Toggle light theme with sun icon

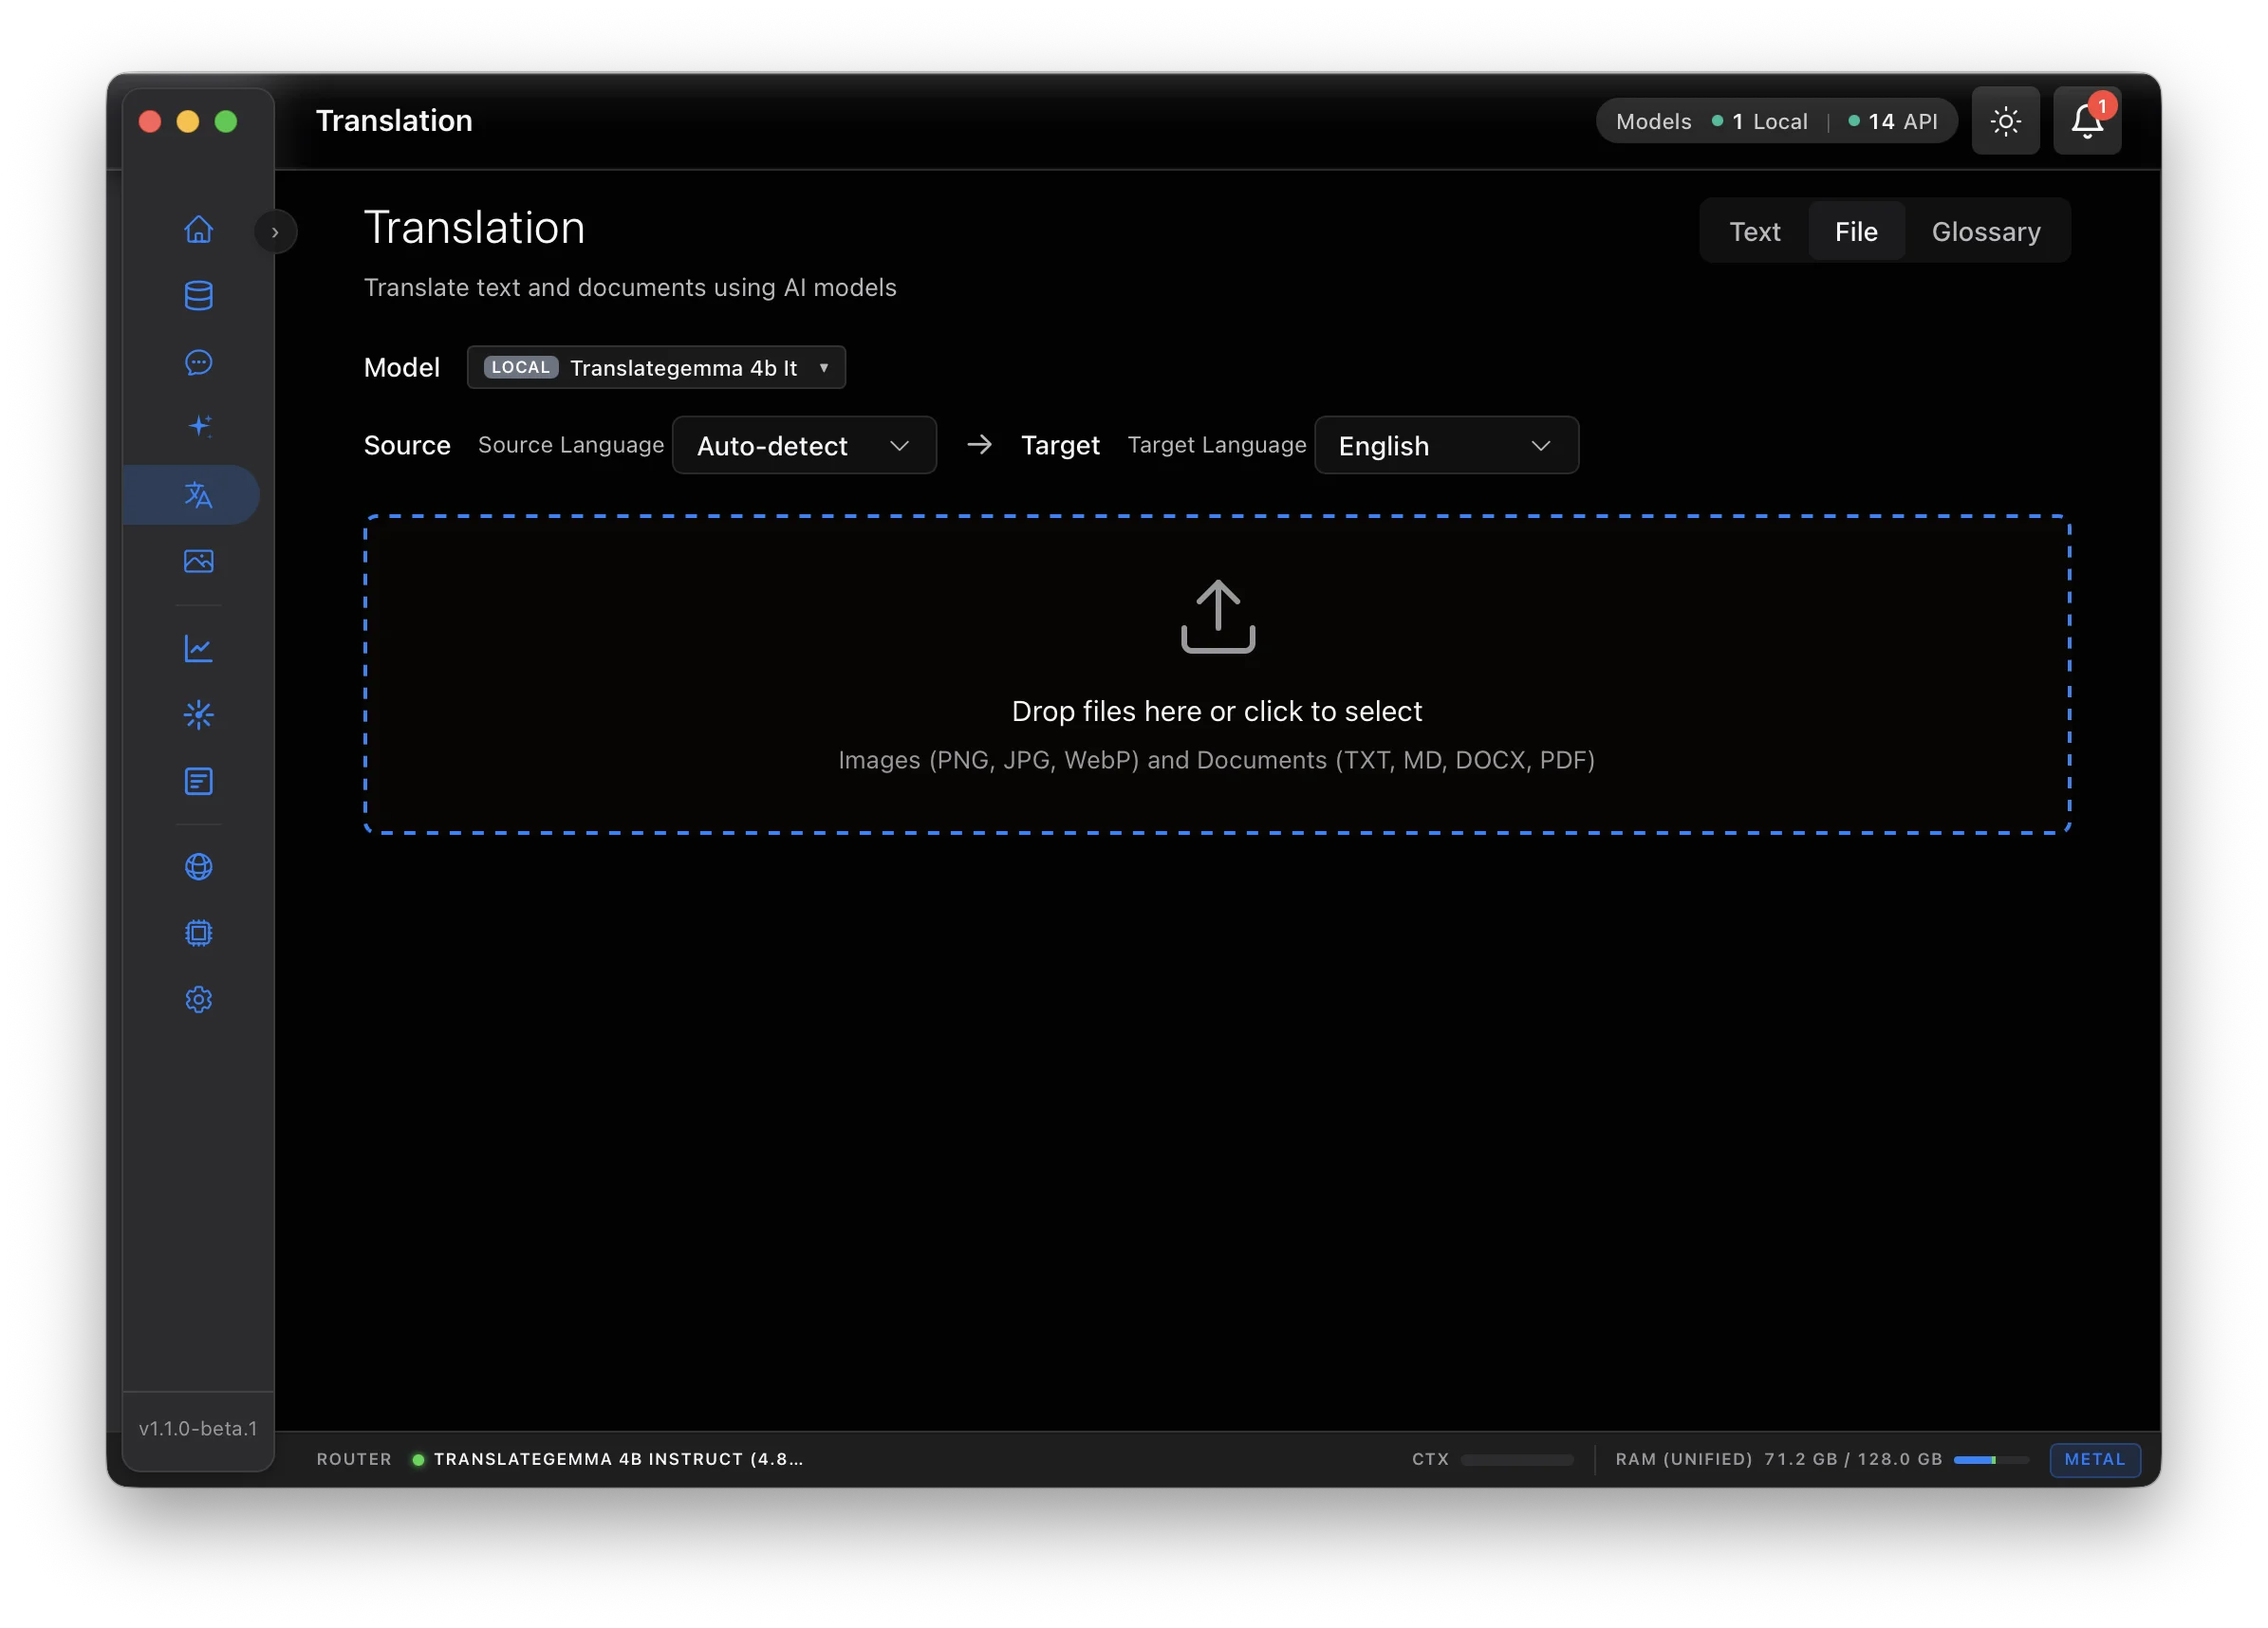2005,121
